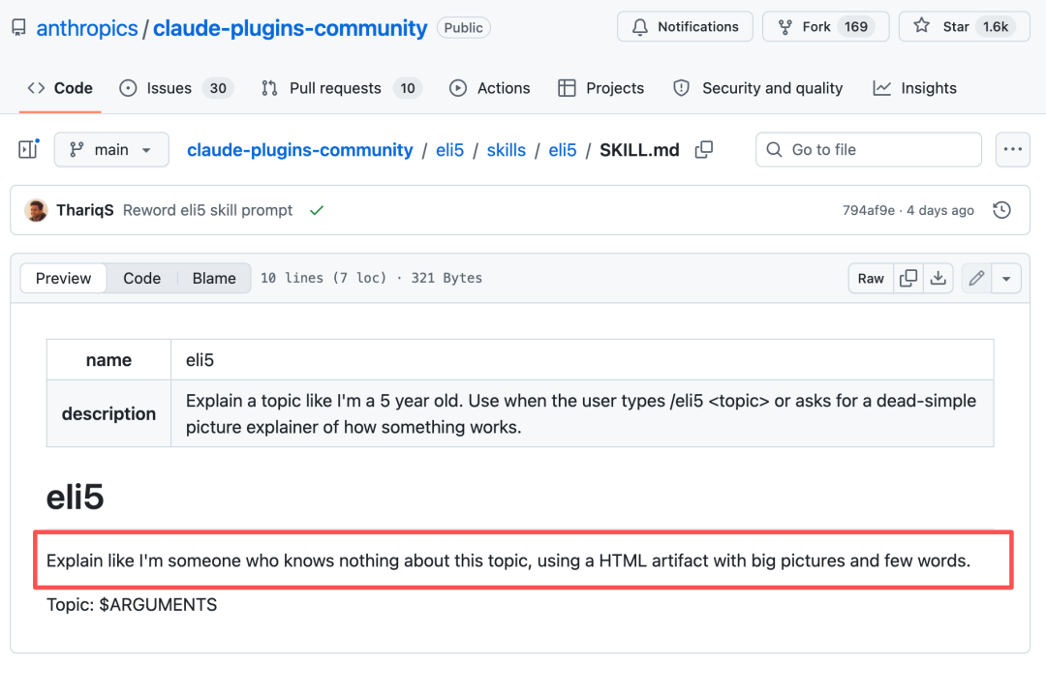Download the raw file icon

pos(938,278)
